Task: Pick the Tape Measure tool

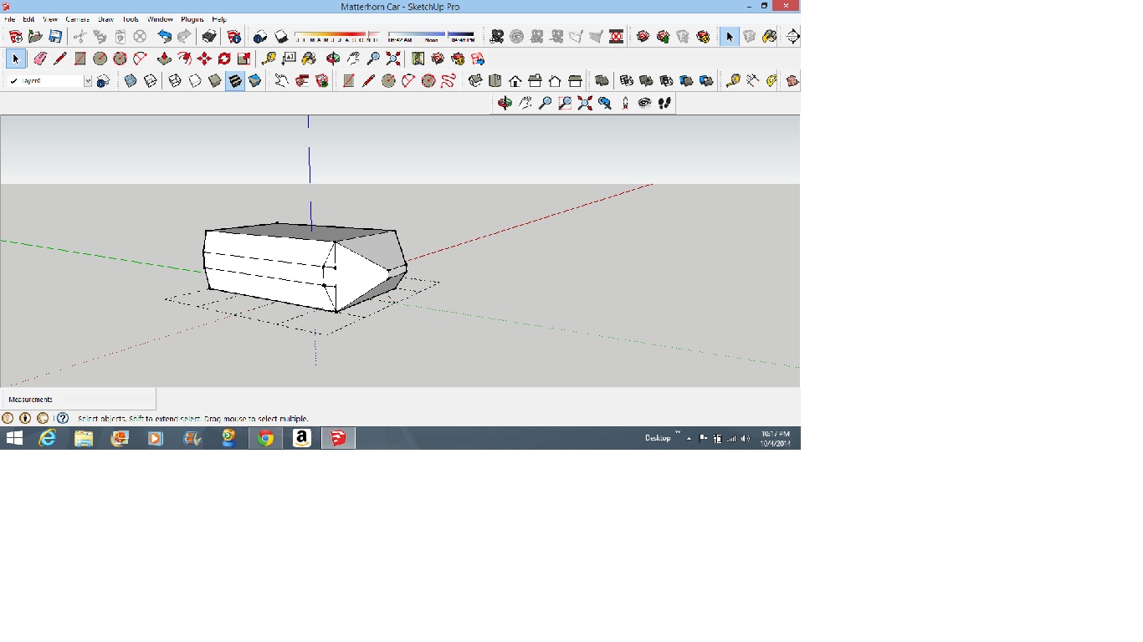Action: click(x=269, y=59)
